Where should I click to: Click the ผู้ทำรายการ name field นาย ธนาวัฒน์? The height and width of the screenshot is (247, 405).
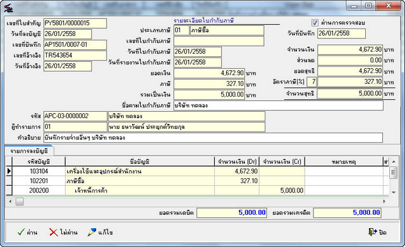point(186,127)
